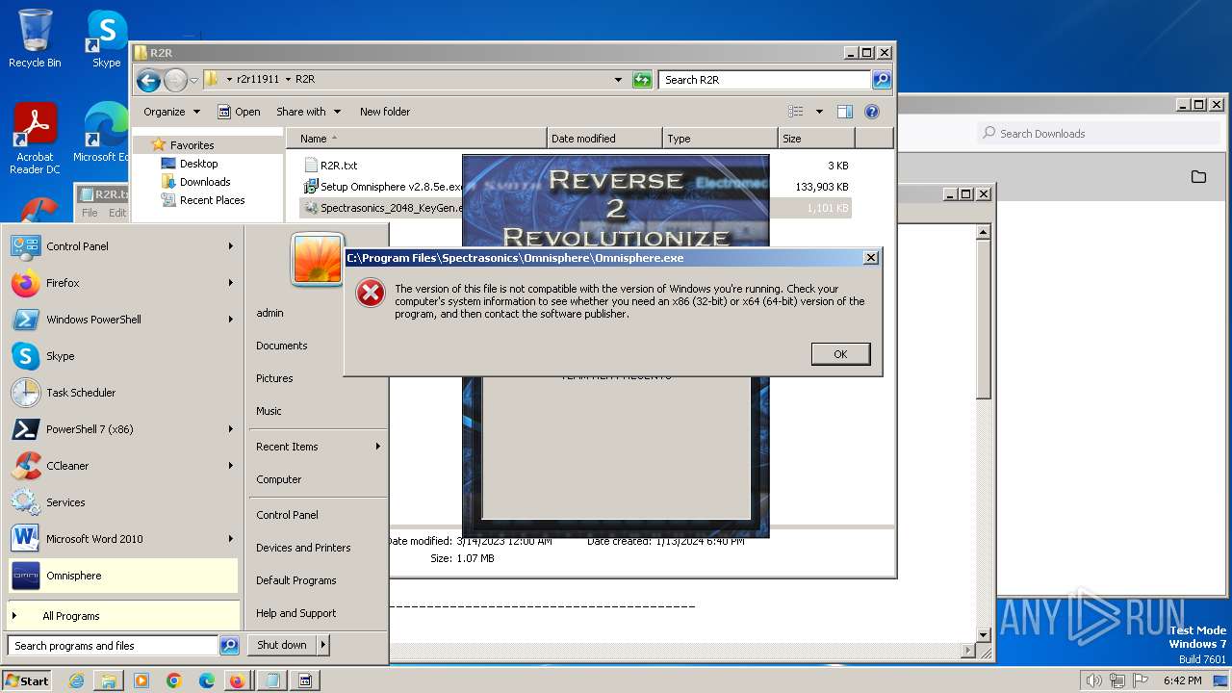Expand the Microsoft Word 2010 jump list arrow

[231, 539]
